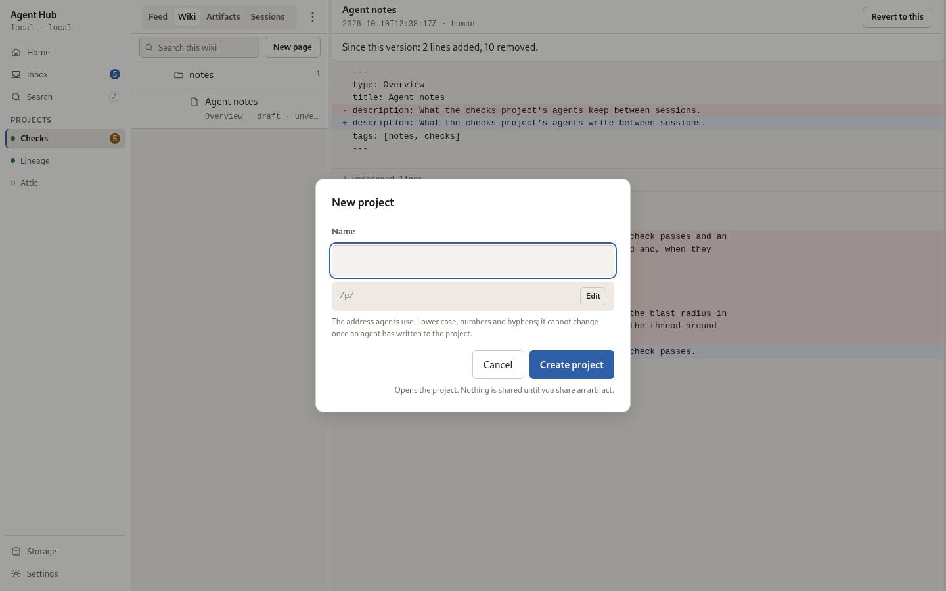Click the 'type: Overview' diff line
This screenshot has height=591, width=946.
click(x=388, y=85)
